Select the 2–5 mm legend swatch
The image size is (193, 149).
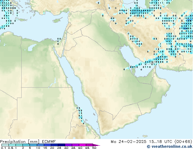tap(26, 145)
